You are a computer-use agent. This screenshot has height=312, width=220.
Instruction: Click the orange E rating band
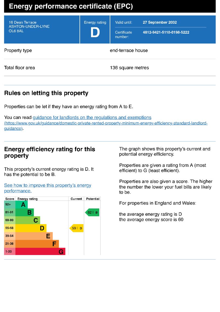34,236
